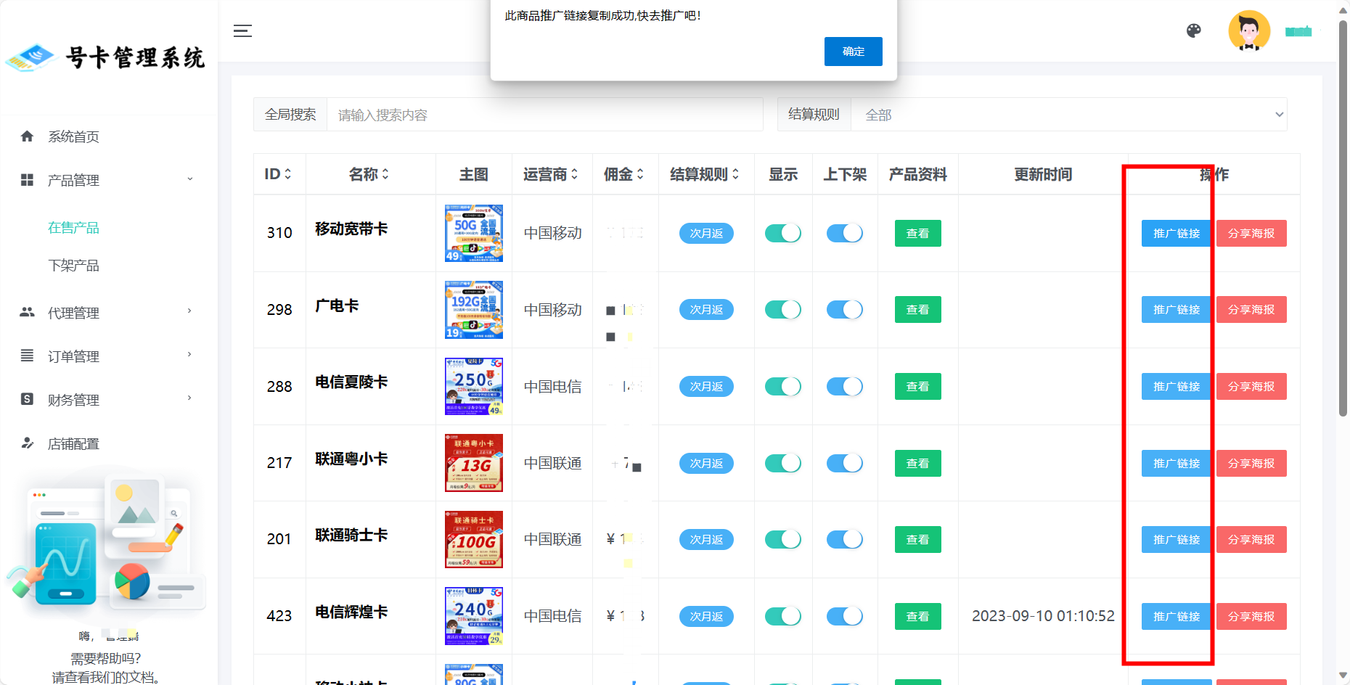The height and width of the screenshot is (685, 1350).
Task: Toggle 显示 switch for 移动宽带卡
Action: click(782, 233)
